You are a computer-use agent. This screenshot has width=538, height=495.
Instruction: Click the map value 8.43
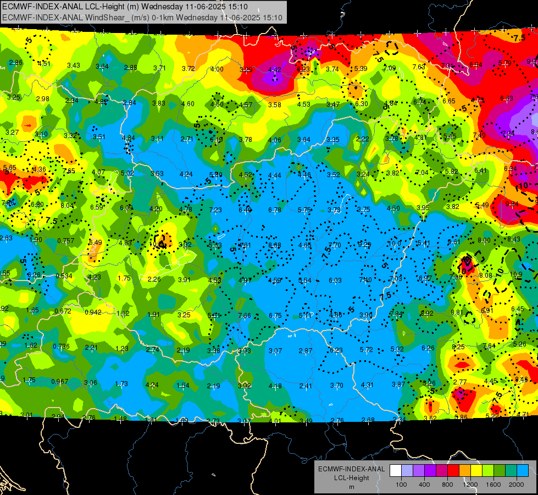tap(514, 239)
